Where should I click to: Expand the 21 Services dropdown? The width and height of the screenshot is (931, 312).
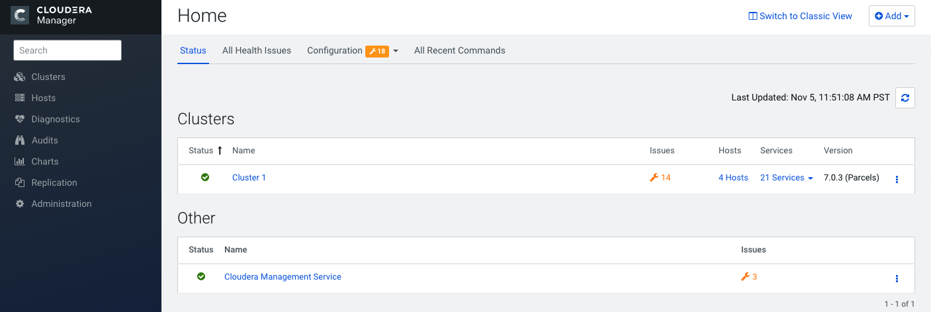click(787, 178)
